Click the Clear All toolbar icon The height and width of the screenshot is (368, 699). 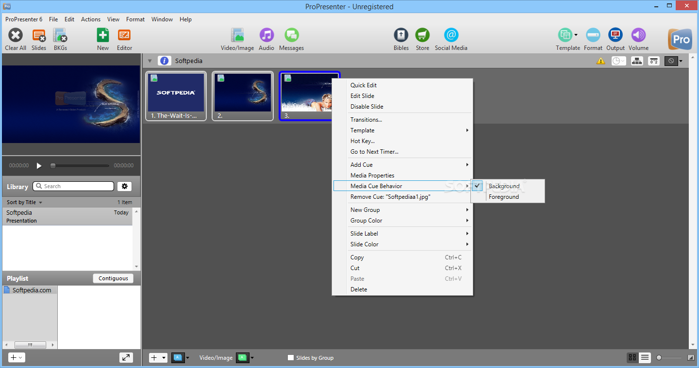16,35
